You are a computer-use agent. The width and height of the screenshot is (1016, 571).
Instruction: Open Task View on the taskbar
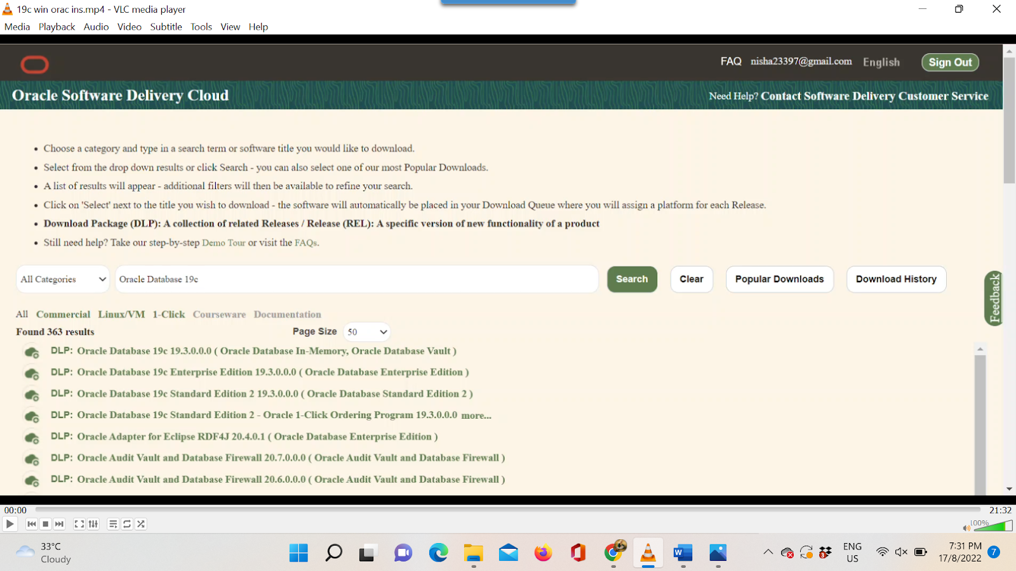pos(367,553)
